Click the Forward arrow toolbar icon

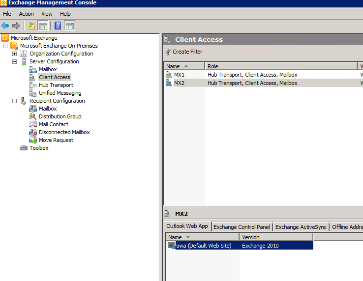click(16, 26)
